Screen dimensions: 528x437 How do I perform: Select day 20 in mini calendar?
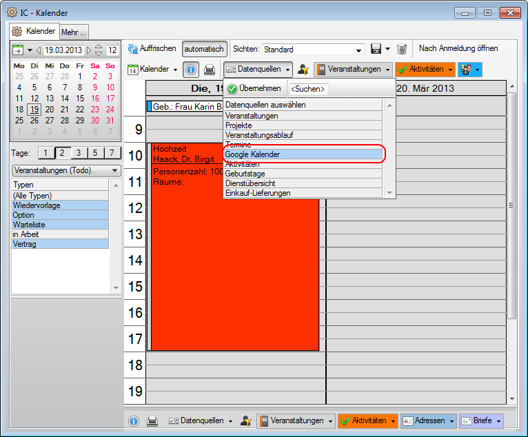(50, 110)
